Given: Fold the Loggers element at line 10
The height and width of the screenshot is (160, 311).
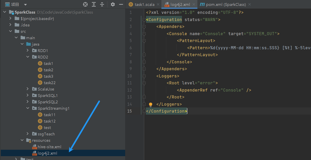Looking at the screenshot, I should tap(144, 76).
